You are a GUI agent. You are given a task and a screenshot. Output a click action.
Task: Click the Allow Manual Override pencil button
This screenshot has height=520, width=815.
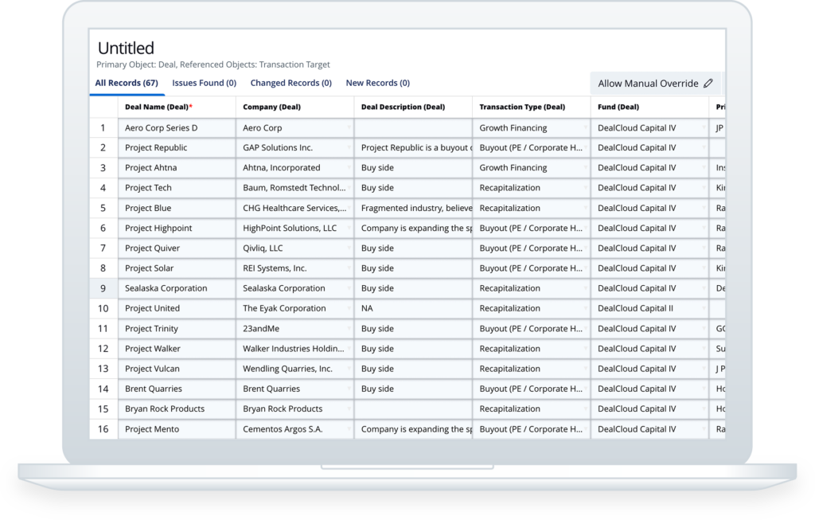pyautogui.click(x=656, y=83)
